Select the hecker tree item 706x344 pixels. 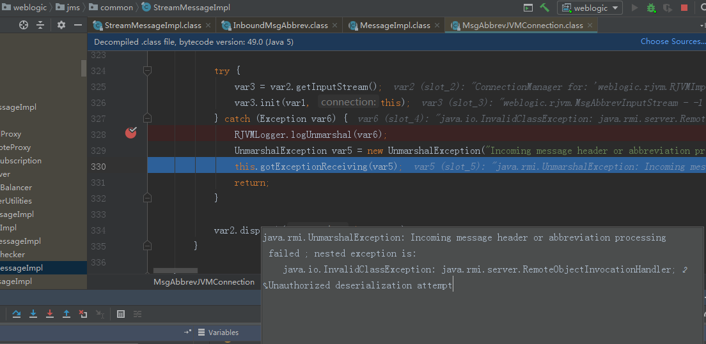13,254
